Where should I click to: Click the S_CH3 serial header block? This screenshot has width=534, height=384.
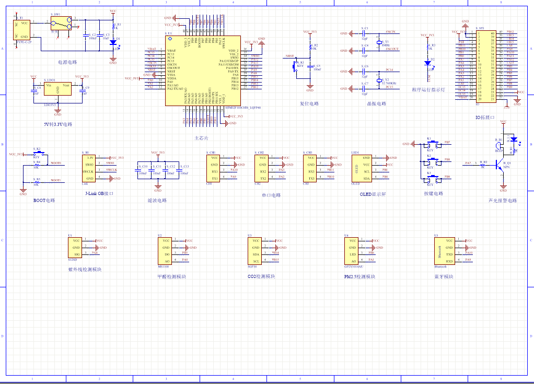310,169
